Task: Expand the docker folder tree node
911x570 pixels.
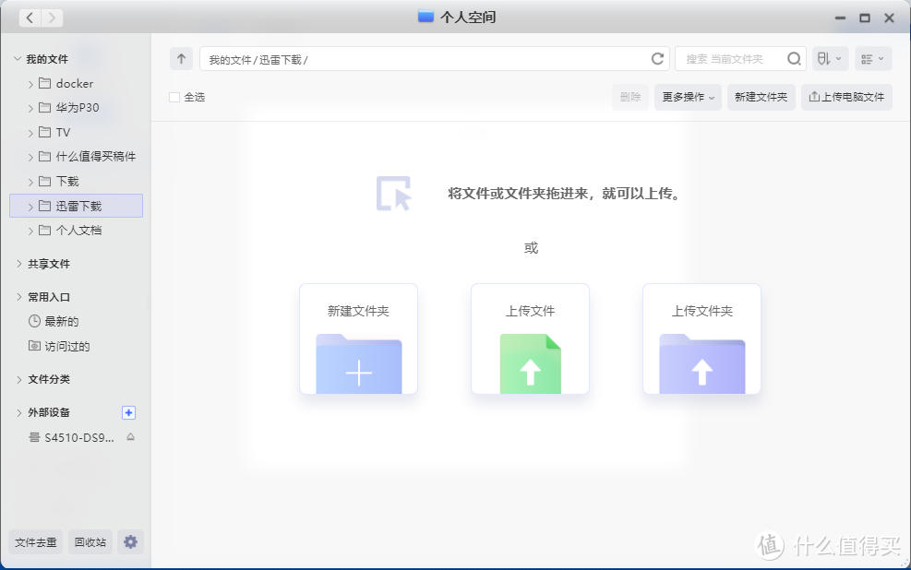Action: pyautogui.click(x=30, y=84)
